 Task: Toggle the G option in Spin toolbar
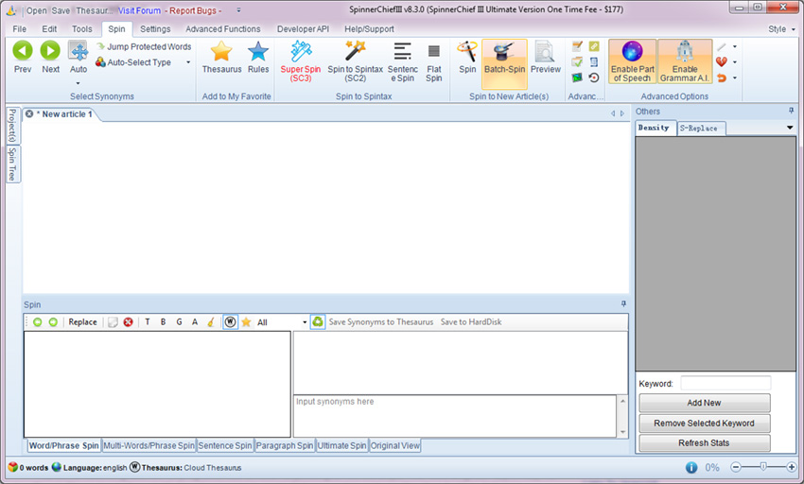pos(179,322)
